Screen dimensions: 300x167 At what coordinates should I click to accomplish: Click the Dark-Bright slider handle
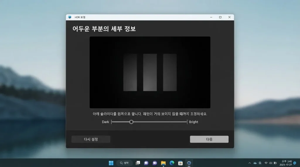coord(131,122)
